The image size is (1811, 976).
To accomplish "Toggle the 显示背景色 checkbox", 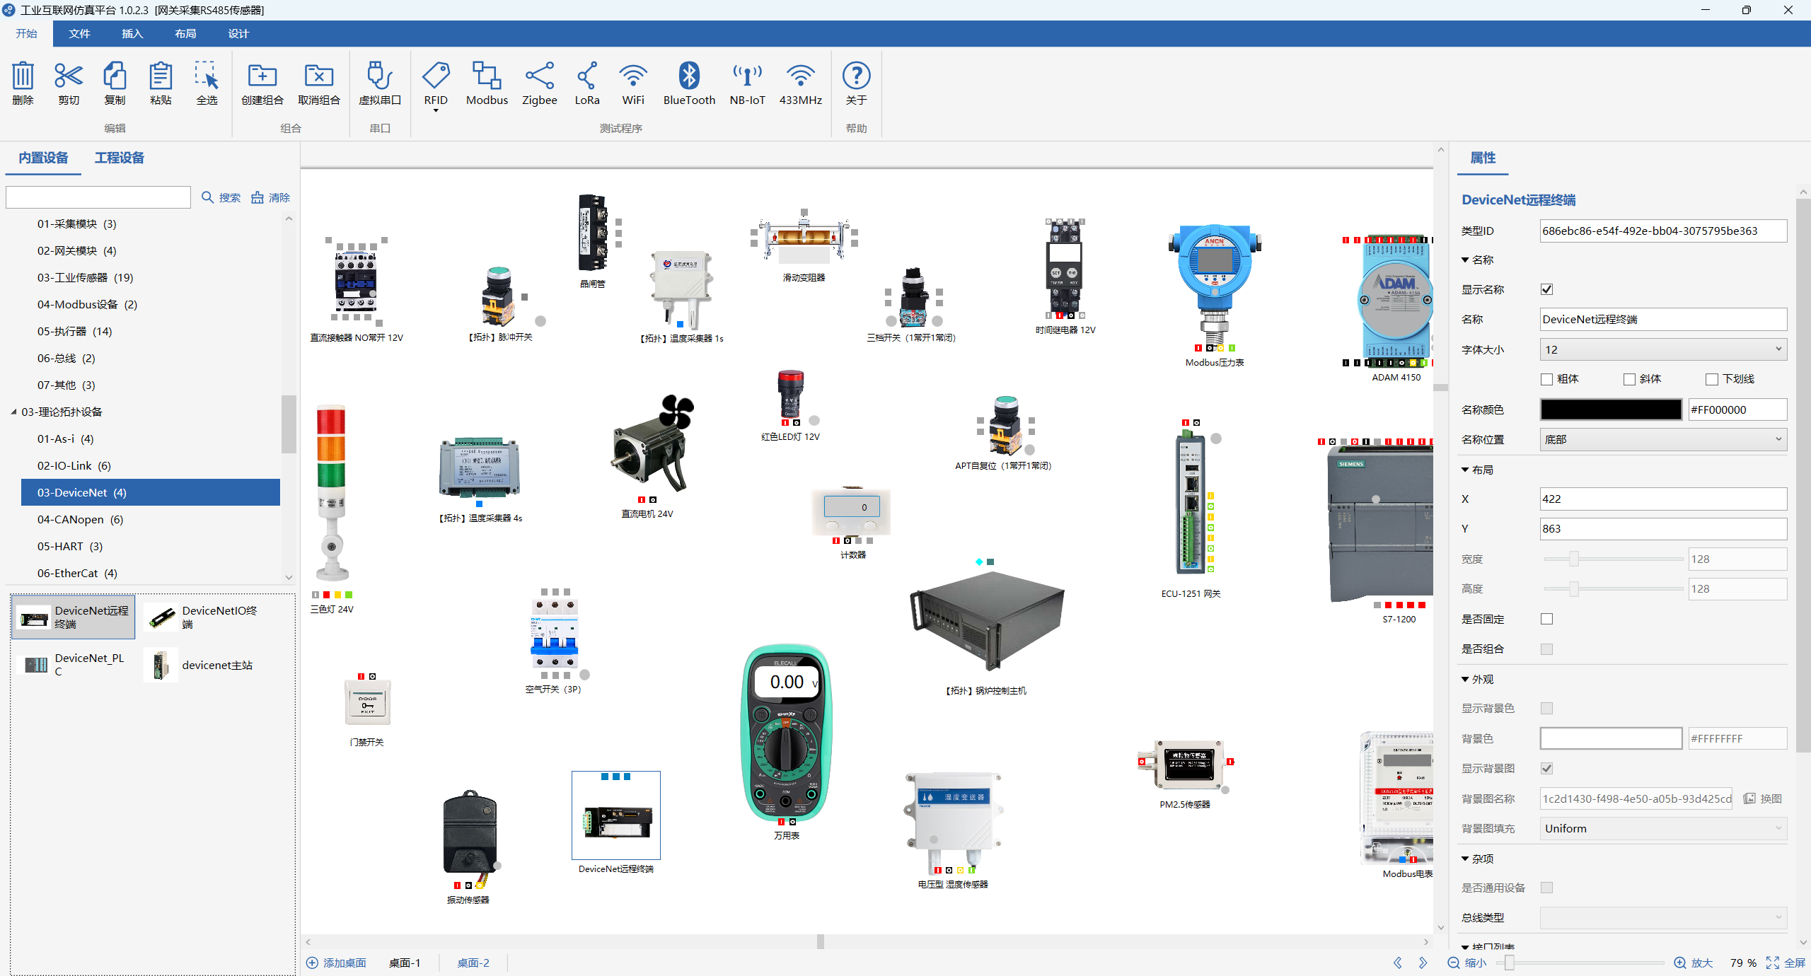I will pyautogui.click(x=1546, y=708).
